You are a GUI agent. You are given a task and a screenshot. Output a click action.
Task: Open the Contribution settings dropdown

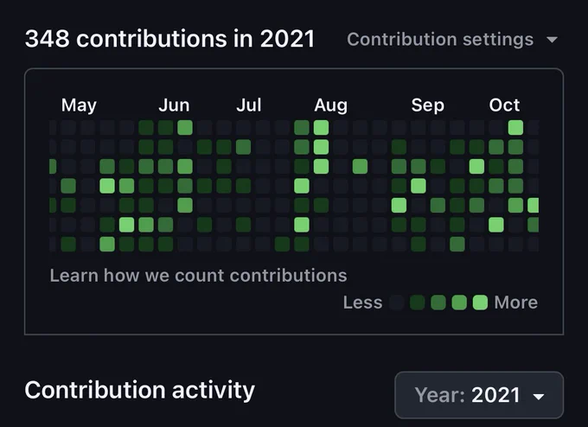point(452,40)
